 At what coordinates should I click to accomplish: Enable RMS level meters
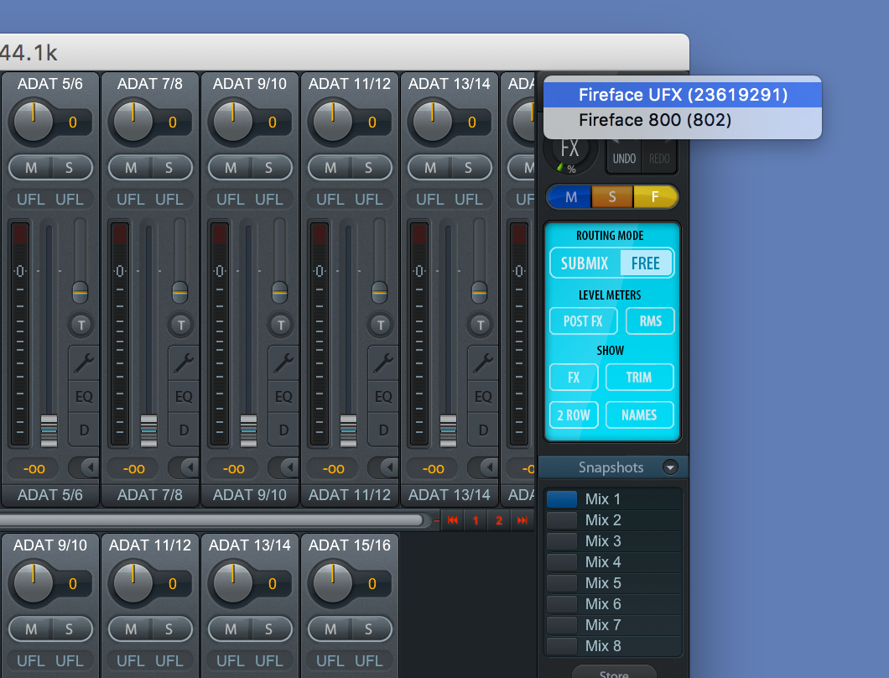pos(650,321)
